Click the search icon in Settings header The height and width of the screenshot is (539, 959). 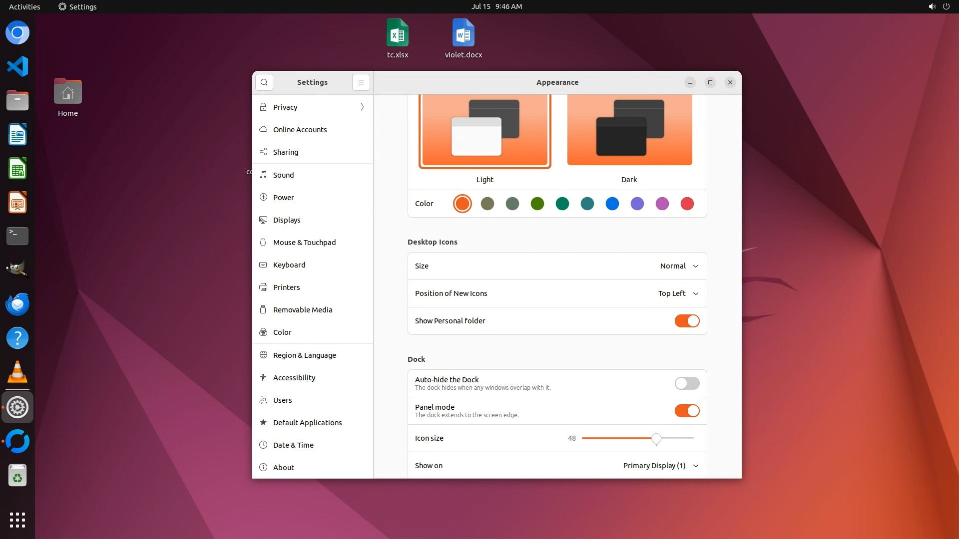point(264,82)
